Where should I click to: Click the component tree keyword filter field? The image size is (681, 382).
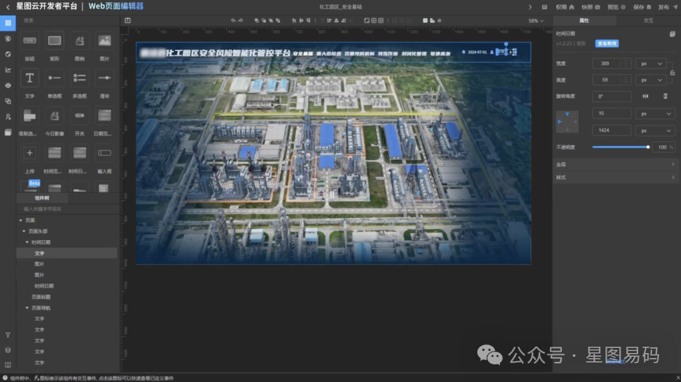point(67,209)
